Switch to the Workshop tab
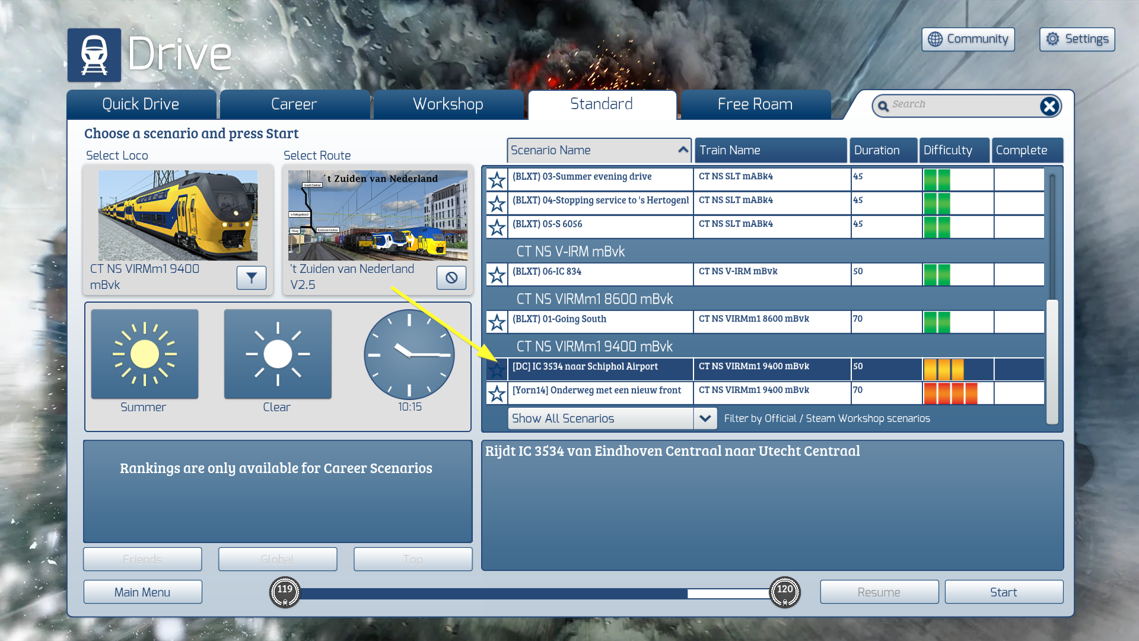 [448, 105]
